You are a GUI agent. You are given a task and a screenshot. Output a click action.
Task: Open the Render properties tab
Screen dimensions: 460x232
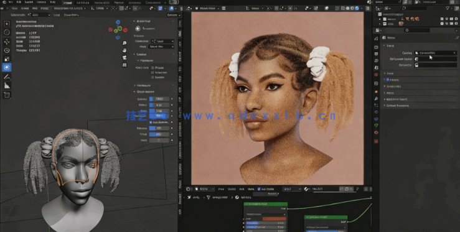click(x=376, y=47)
